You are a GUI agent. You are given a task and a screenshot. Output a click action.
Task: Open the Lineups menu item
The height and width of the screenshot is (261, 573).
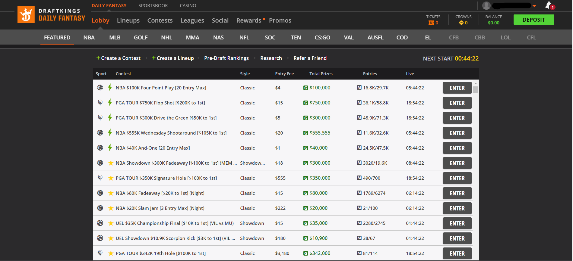[128, 20]
